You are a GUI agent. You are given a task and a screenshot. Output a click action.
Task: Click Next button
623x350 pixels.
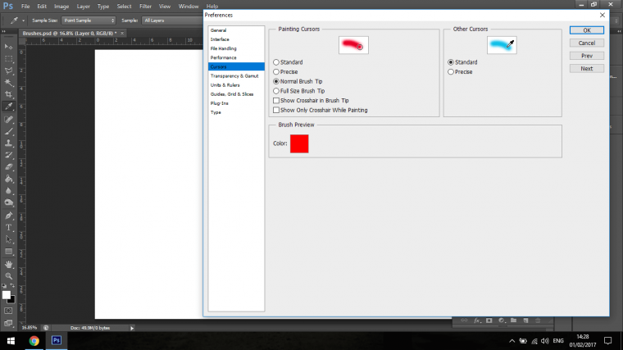tap(586, 68)
